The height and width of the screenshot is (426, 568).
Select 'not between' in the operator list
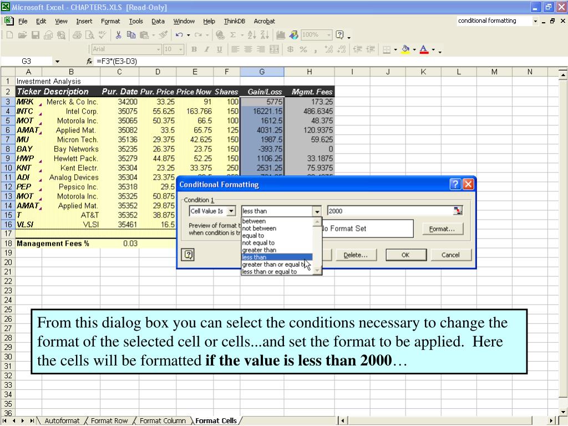click(x=277, y=228)
